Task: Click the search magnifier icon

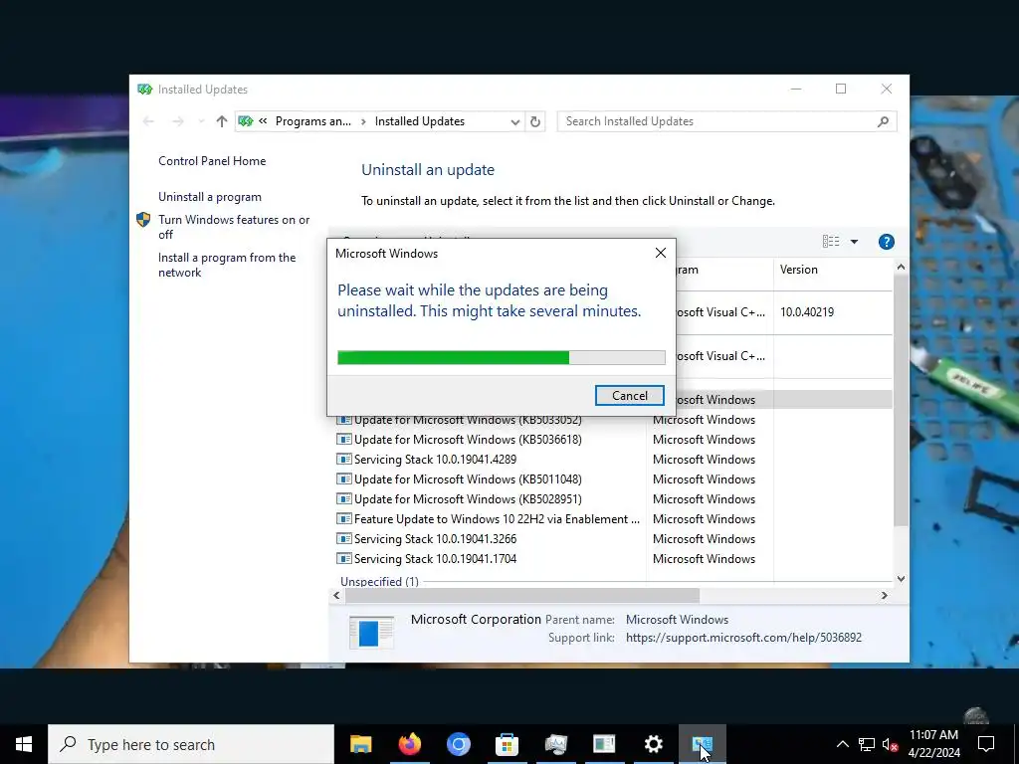Action: click(883, 121)
